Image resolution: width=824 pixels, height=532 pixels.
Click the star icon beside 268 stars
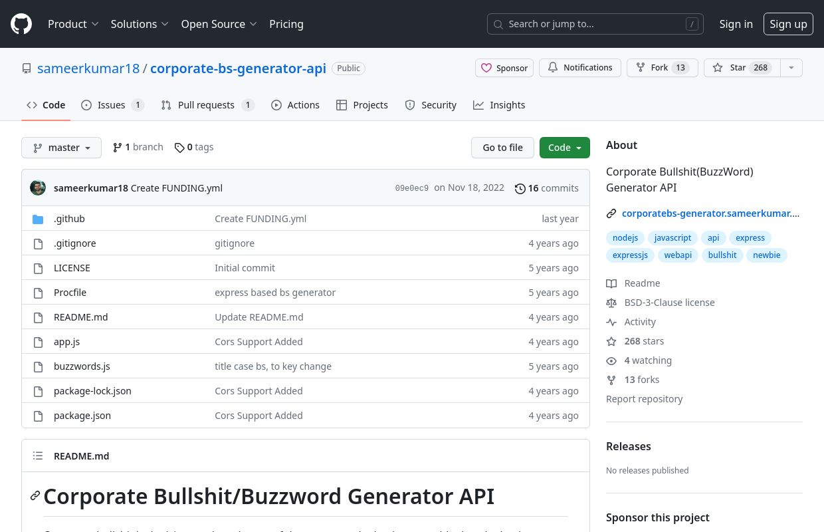click(x=611, y=341)
